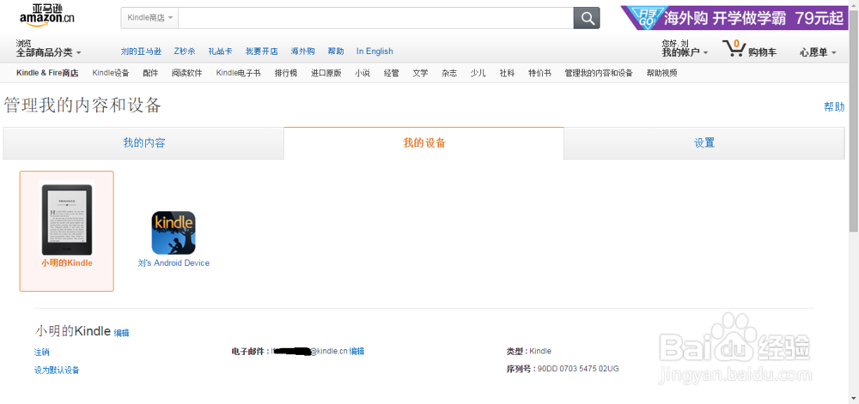Open the 海外购 开学做学霸 banner
Viewport: 859px width, 404px height.
[x=734, y=18]
